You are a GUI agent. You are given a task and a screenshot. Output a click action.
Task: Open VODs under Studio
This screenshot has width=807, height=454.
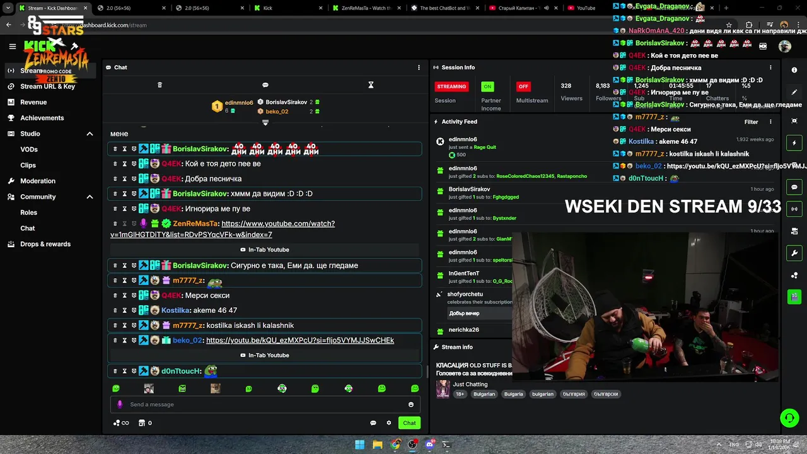point(29,149)
